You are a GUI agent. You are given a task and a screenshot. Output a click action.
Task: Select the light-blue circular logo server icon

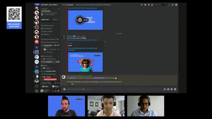coord(37,62)
